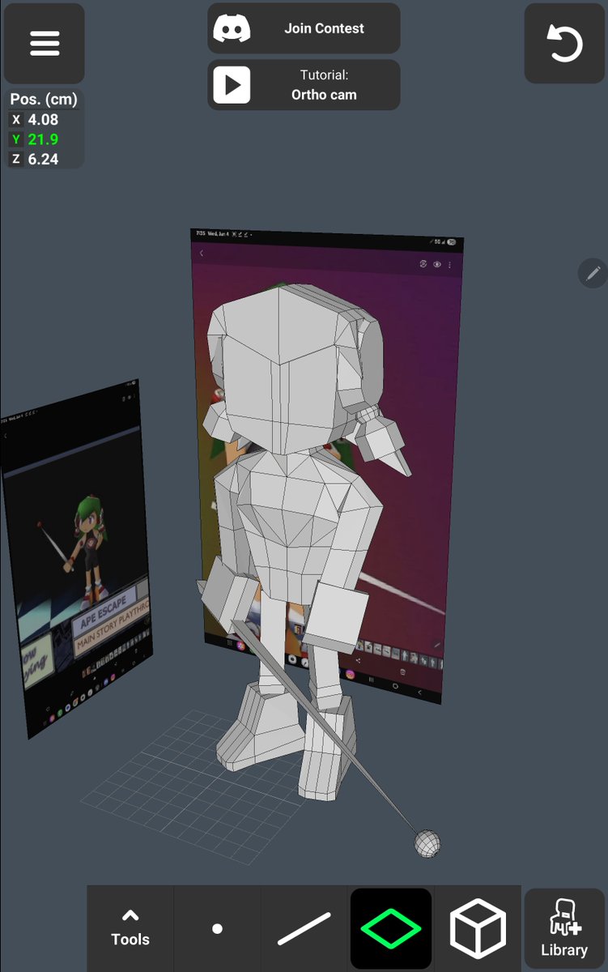Open the Join Contest Discord link

click(304, 28)
